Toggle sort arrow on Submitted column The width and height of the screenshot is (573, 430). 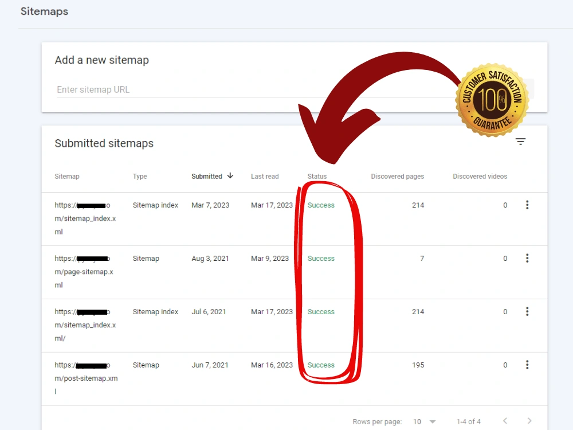pyautogui.click(x=230, y=176)
